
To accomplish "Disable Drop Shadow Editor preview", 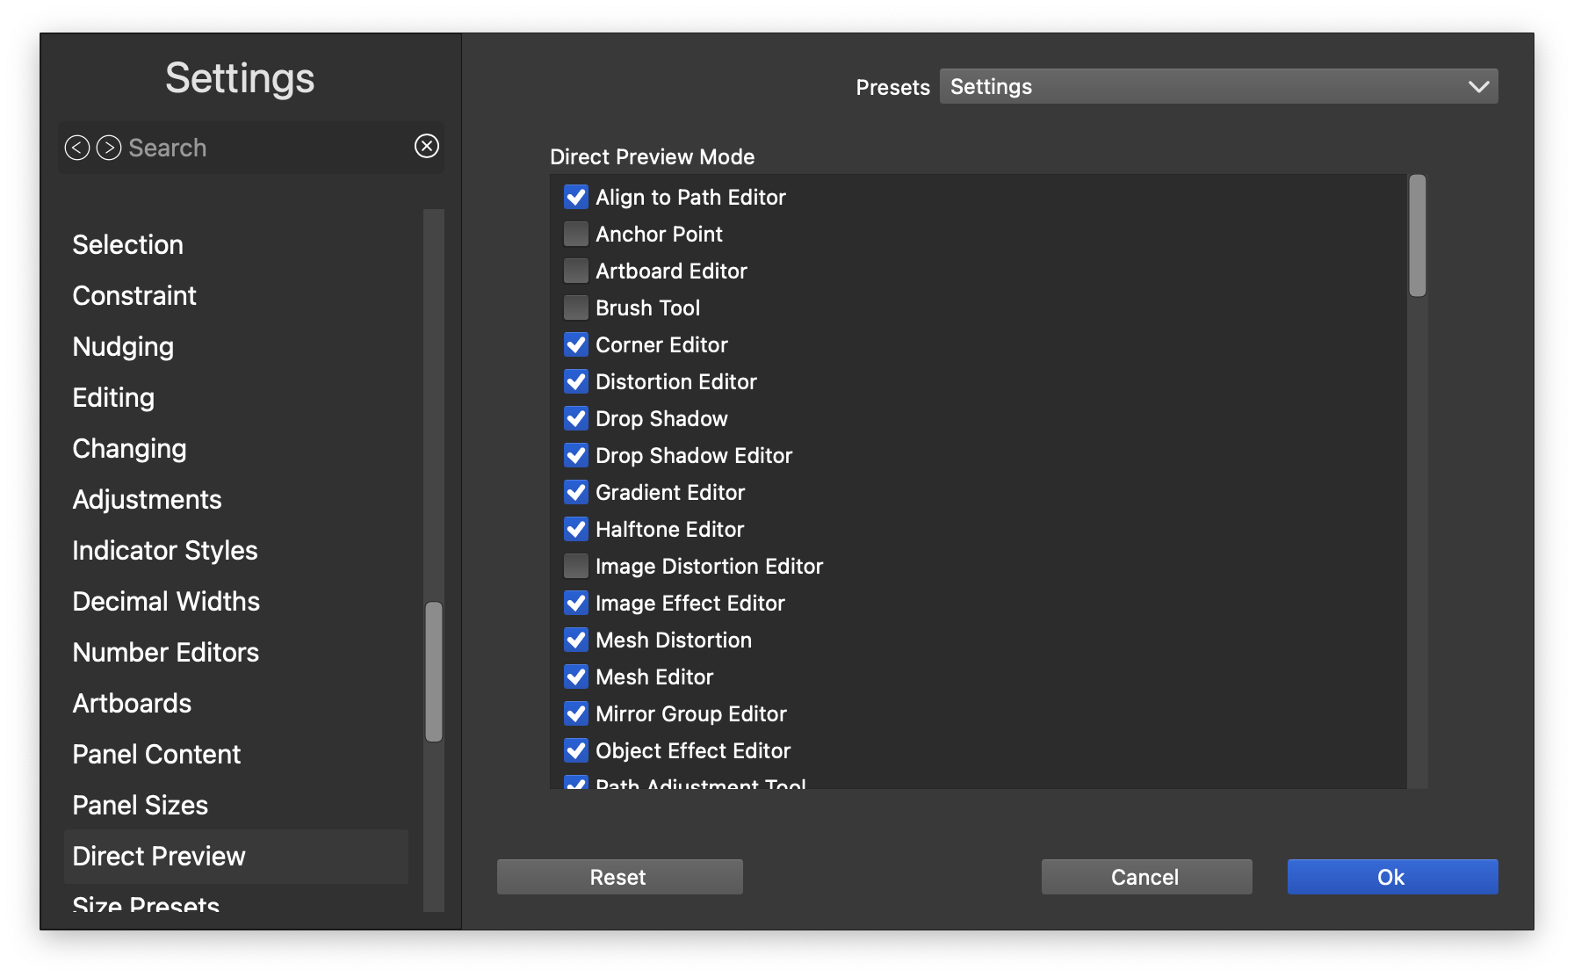I will pos(576,455).
